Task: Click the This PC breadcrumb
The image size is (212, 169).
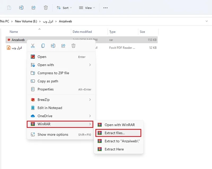Action: click(5, 21)
